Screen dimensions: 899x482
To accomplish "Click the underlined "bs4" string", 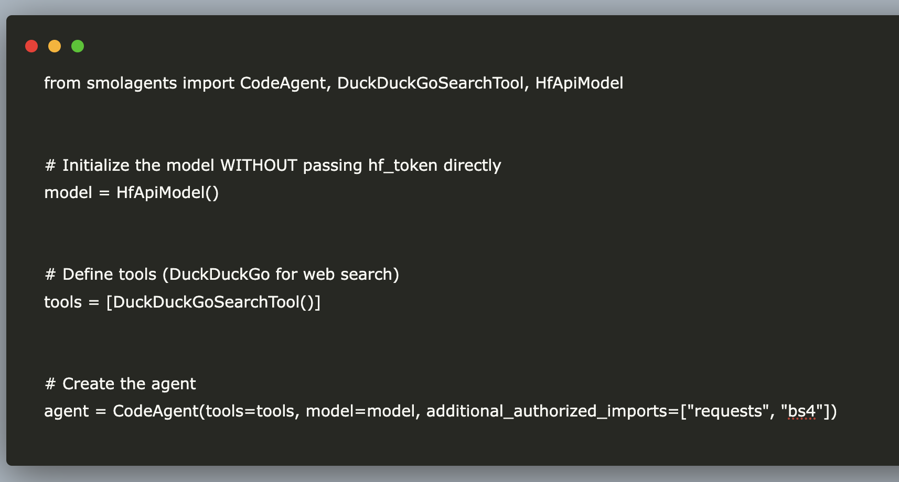I will [801, 411].
